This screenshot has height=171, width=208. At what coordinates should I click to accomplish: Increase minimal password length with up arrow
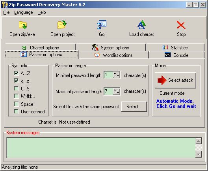115,73
